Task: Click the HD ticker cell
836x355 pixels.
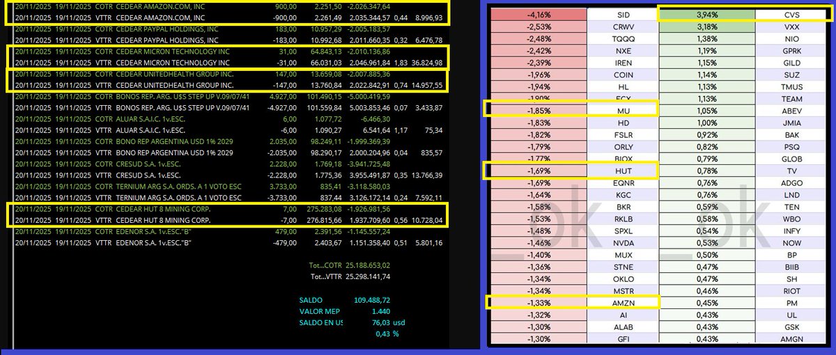Action: tap(623, 123)
